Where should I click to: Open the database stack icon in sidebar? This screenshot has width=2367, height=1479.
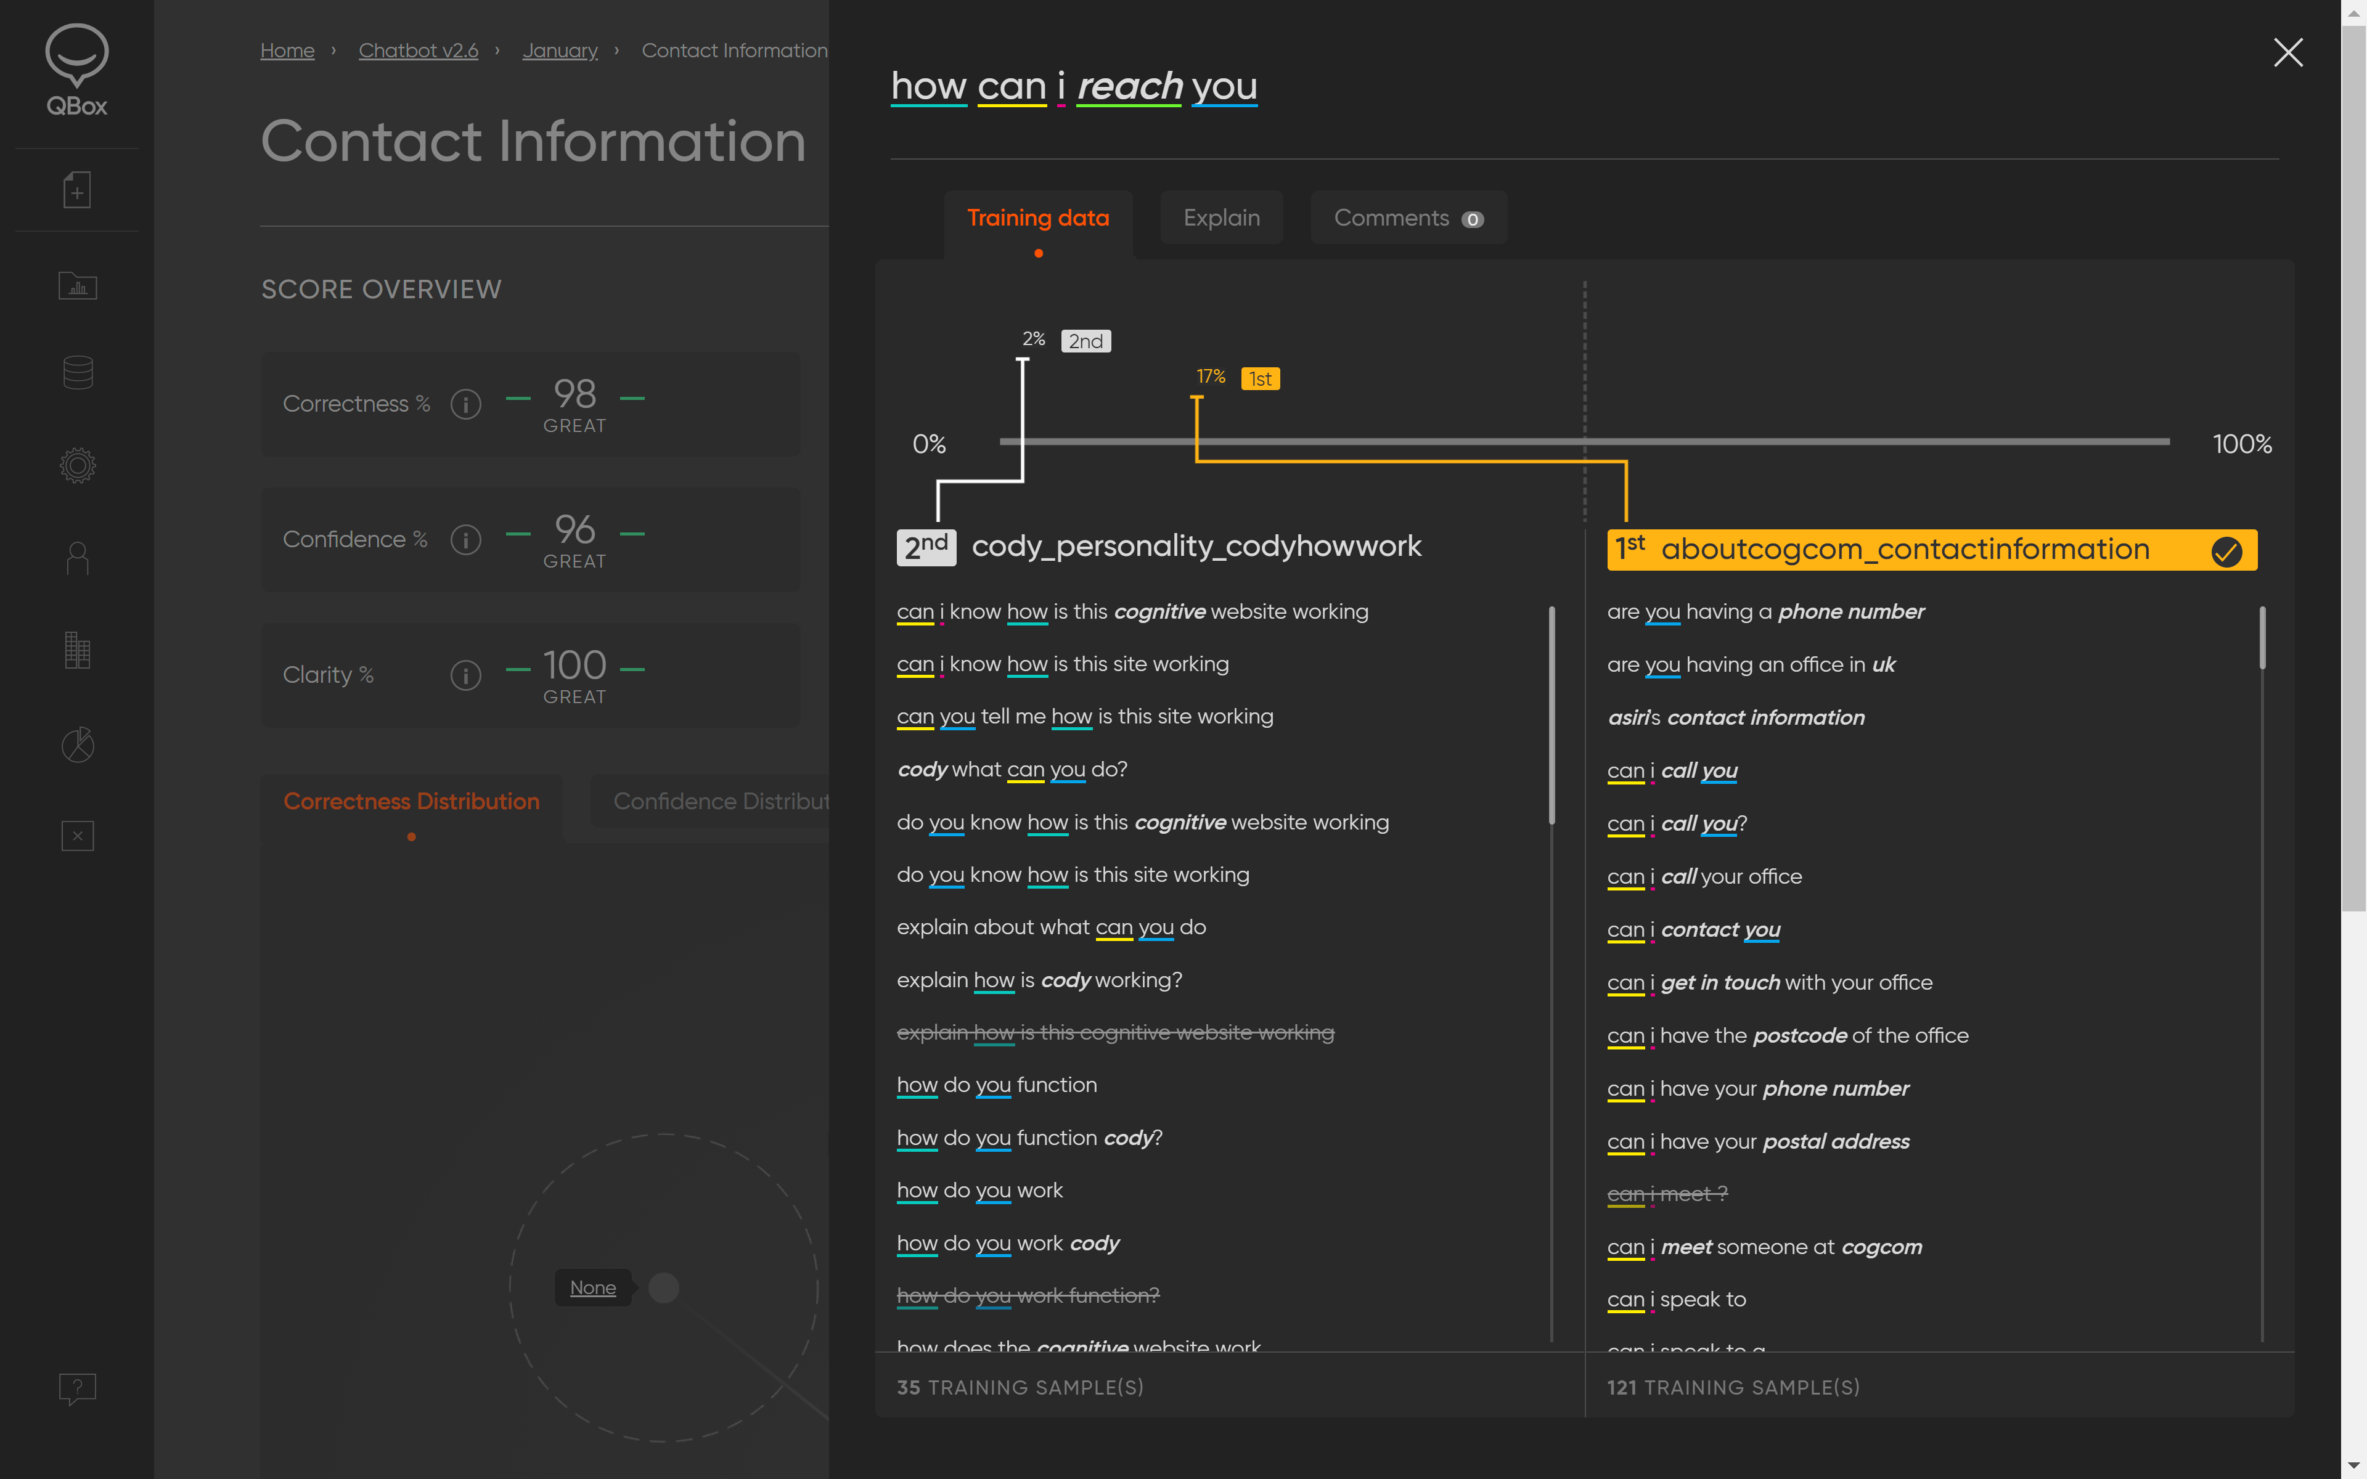pos(77,373)
